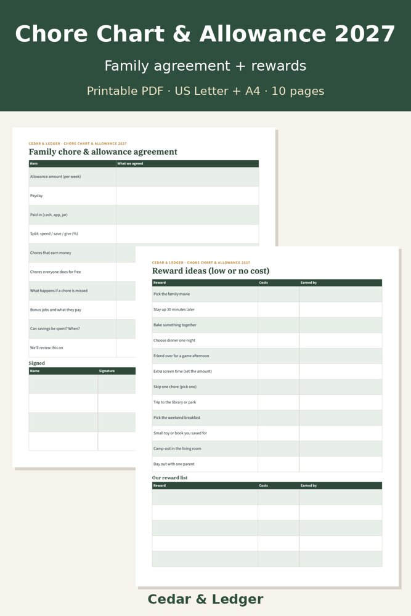Click the 'Chore Chart & Allowance 2027' title
This screenshot has width=411, height=616.
tap(205, 34)
